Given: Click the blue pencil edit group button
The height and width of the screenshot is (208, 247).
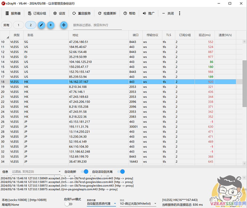Looking at the screenshot, I should pyautogui.click(x=41, y=25).
